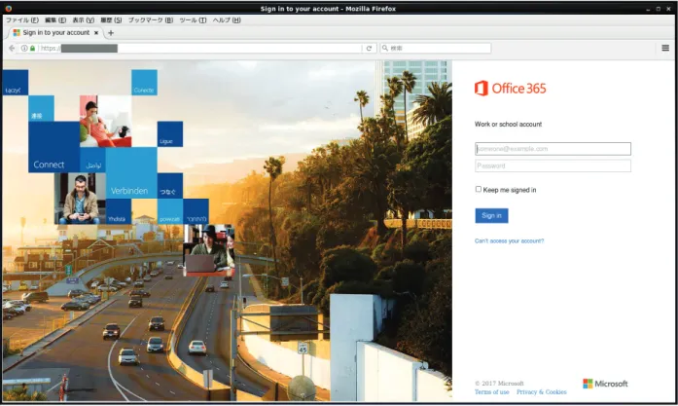678x406 pixels.
Task: Click the Firefox icon in title bar
Action: click(x=8, y=8)
